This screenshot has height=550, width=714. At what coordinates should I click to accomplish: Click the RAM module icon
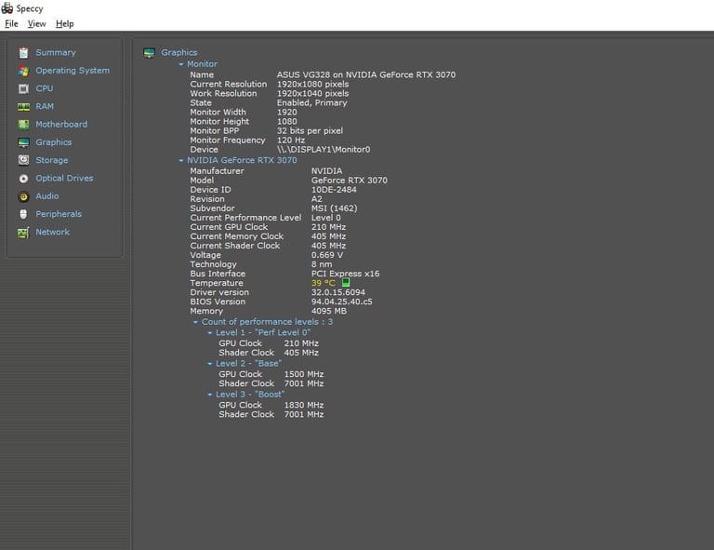click(23, 107)
